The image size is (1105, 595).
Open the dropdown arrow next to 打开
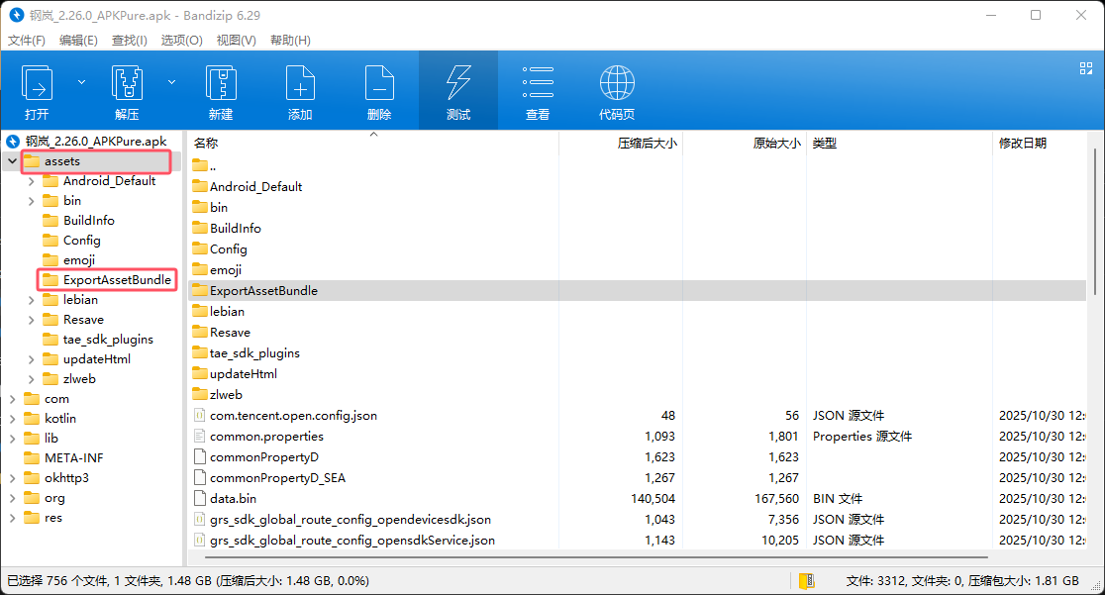click(x=82, y=82)
